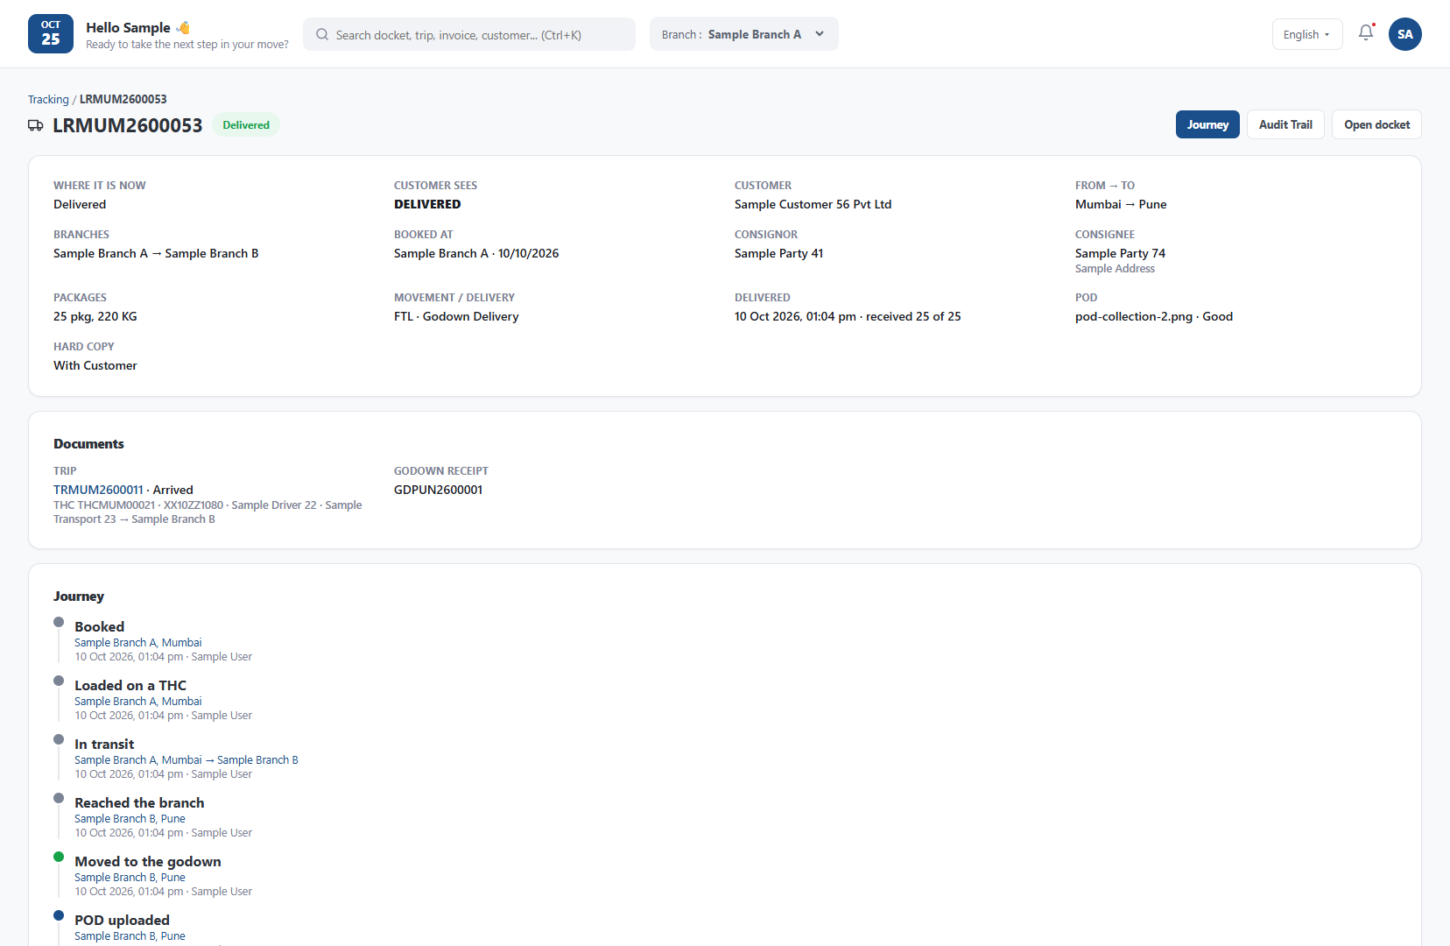Image resolution: width=1450 pixels, height=946 pixels.
Task: Click the Booked journey step dot
Action: coord(59,622)
